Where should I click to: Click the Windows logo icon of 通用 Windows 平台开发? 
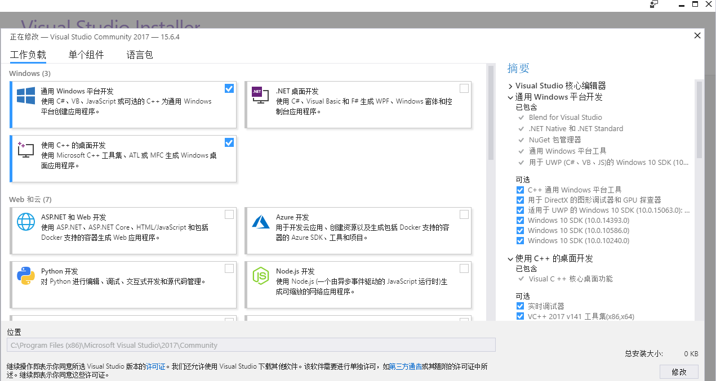26,96
